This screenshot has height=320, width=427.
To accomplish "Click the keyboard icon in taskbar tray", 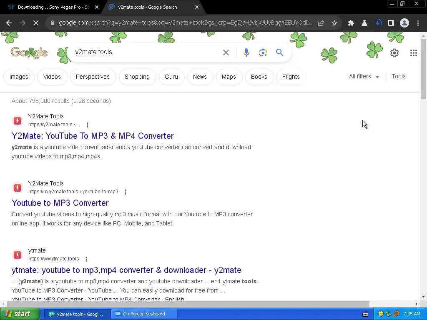I will click(x=365, y=314).
